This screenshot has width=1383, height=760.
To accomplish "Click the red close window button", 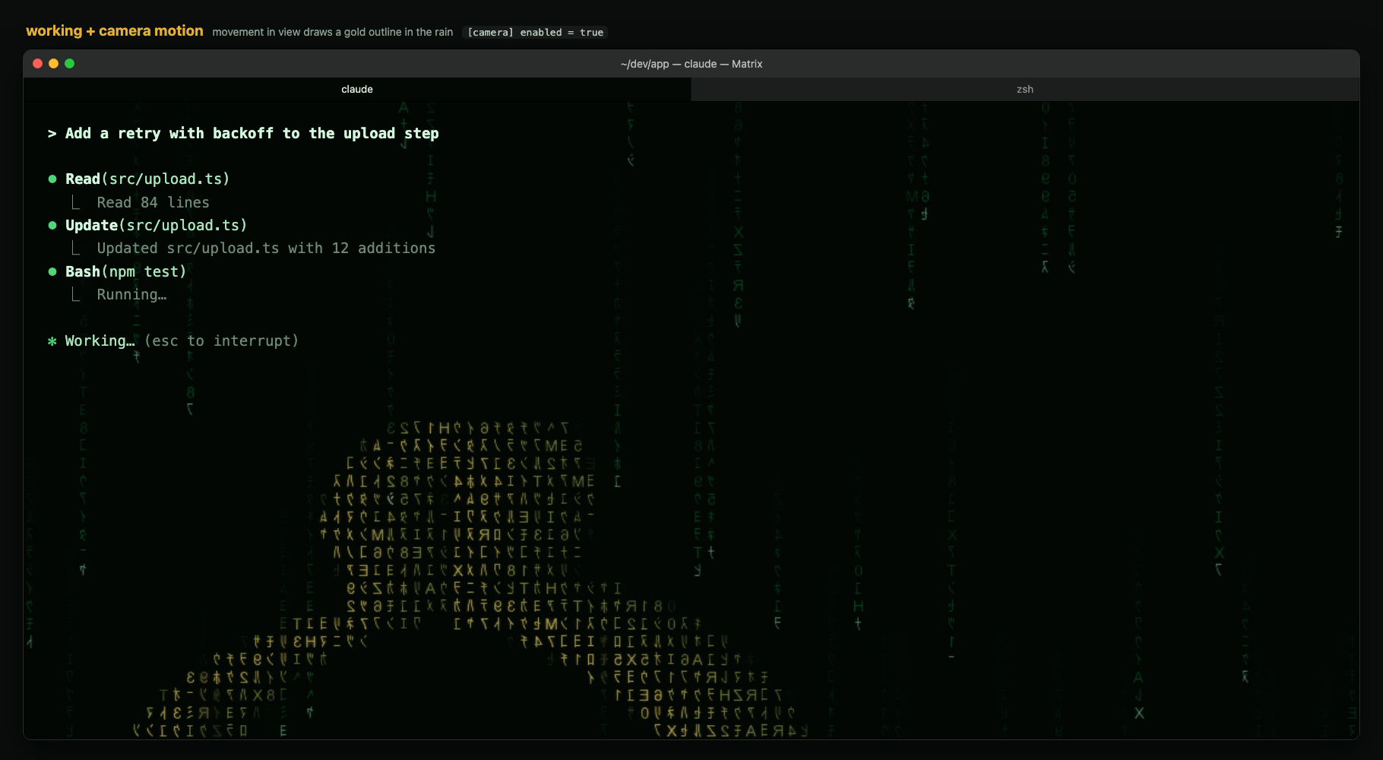I will tap(37, 64).
